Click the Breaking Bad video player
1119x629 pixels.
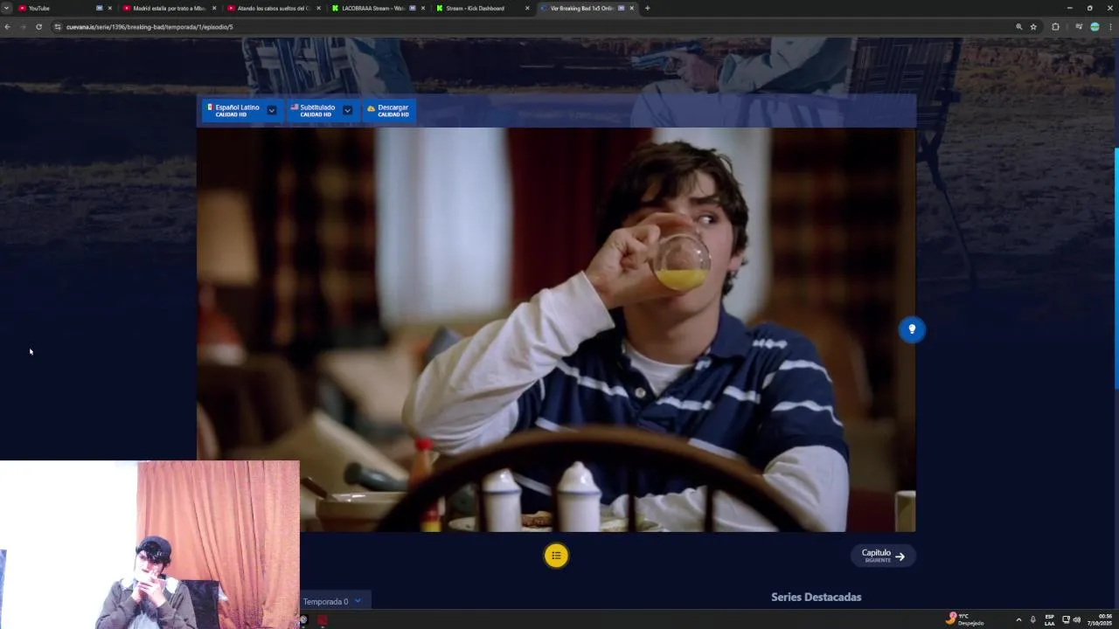coord(556,329)
